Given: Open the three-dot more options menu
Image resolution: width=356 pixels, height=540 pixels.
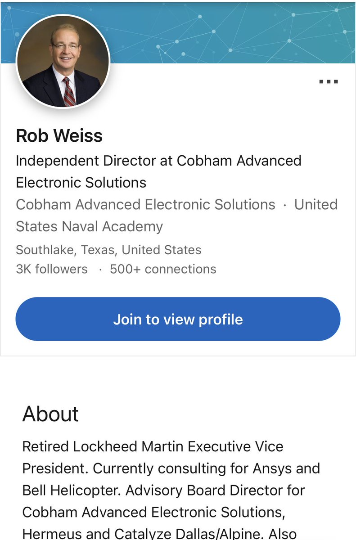Looking at the screenshot, I should click(328, 81).
